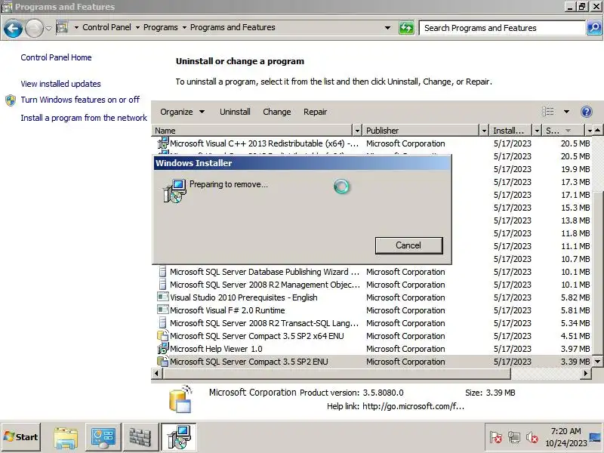Sort by the Name column header
Image resolution: width=604 pixels, height=453 pixels.
[253, 131]
